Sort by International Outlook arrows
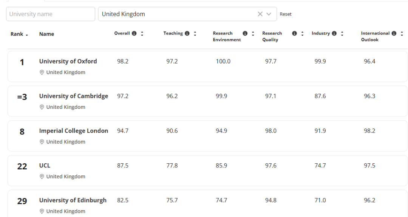The width and height of the screenshot is (408, 217). [x=402, y=34]
